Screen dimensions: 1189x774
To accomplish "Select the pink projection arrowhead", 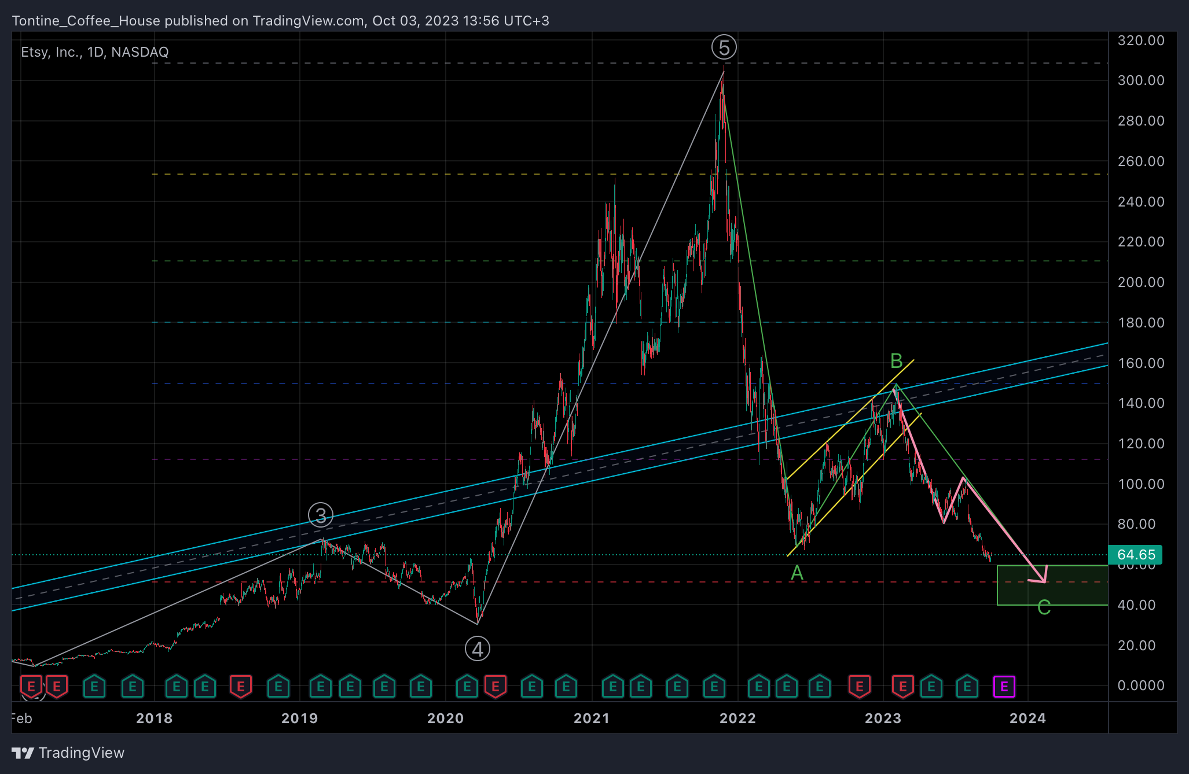I will pyautogui.click(x=1039, y=575).
